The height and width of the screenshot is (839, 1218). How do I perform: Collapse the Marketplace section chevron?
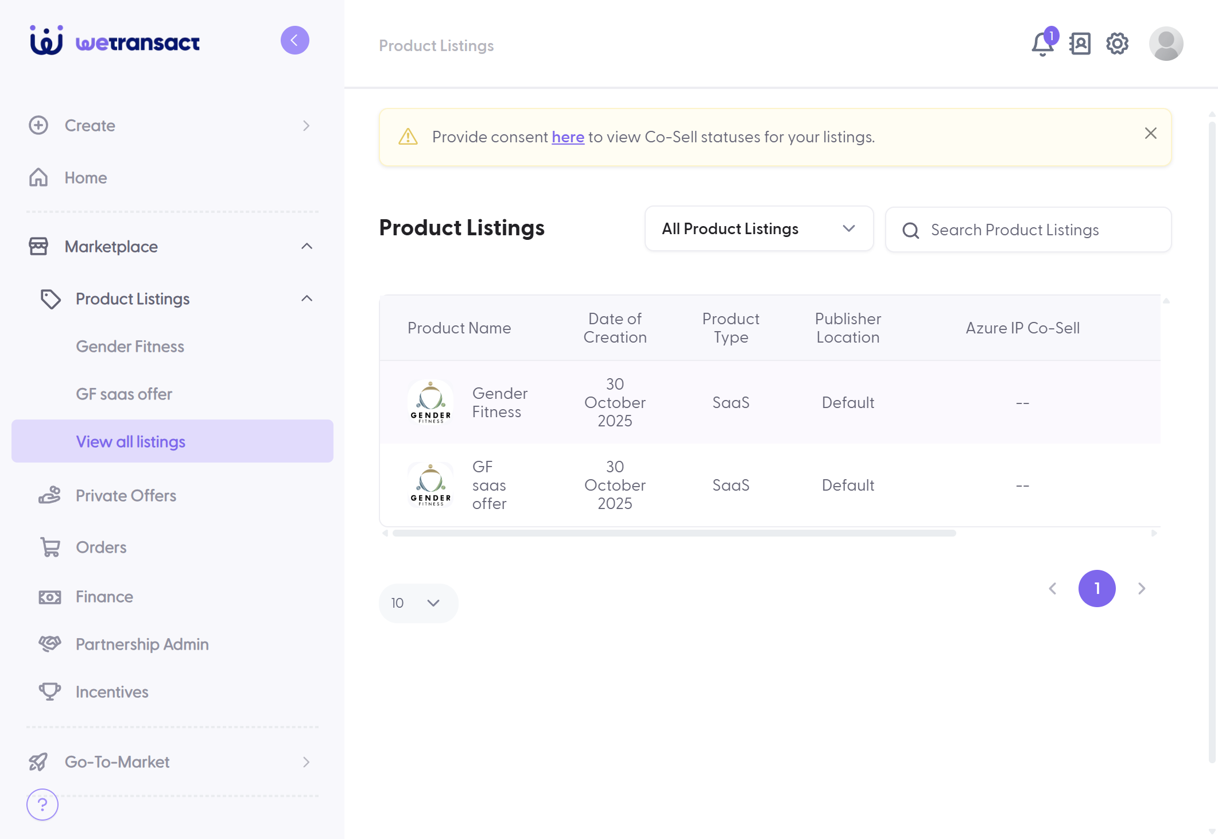307,246
